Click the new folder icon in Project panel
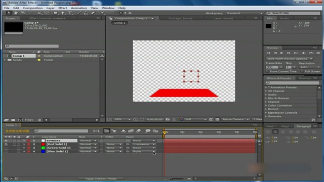Image resolution: width=324 pixels, height=182 pixels. point(13,120)
